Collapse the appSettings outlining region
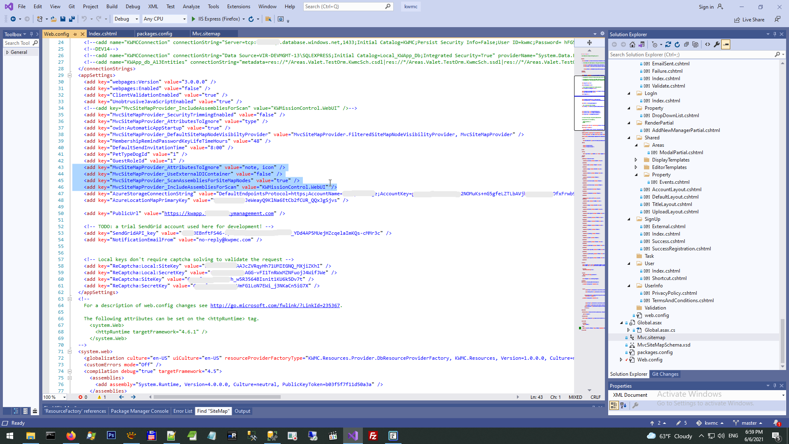This screenshot has height=444, width=789. pyautogui.click(x=69, y=76)
